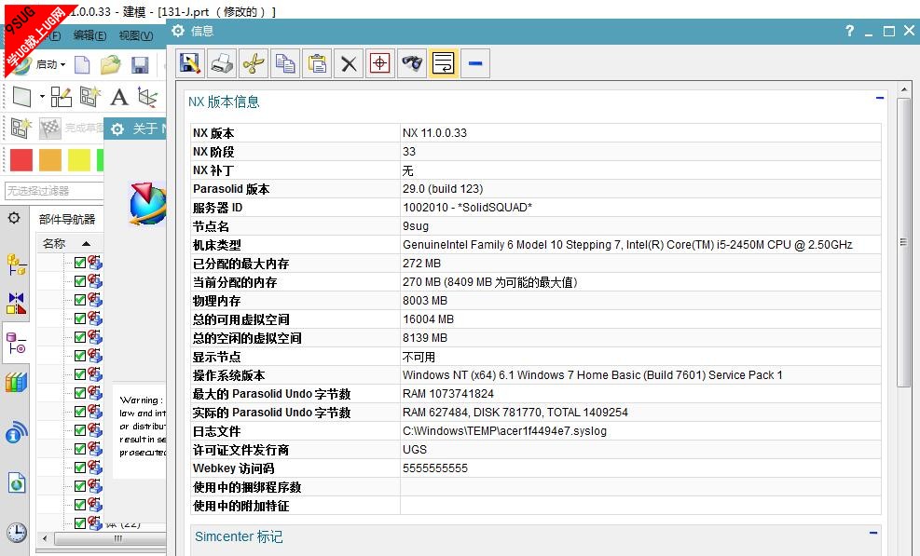Select the server ID 1002010 - *SolidSQUAD*

coord(468,208)
